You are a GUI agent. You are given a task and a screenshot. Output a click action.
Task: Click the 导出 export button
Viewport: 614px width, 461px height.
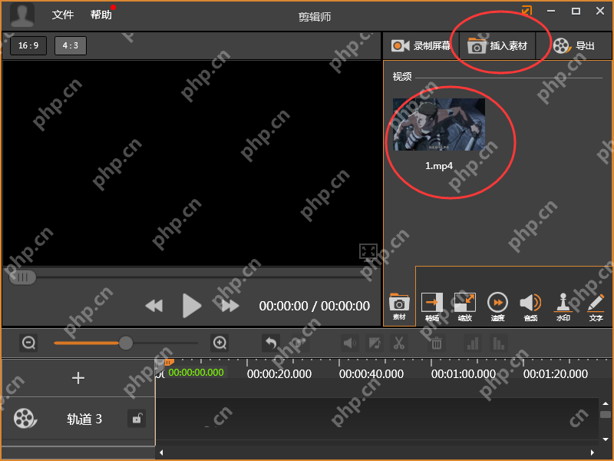click(x=574, y=46)
